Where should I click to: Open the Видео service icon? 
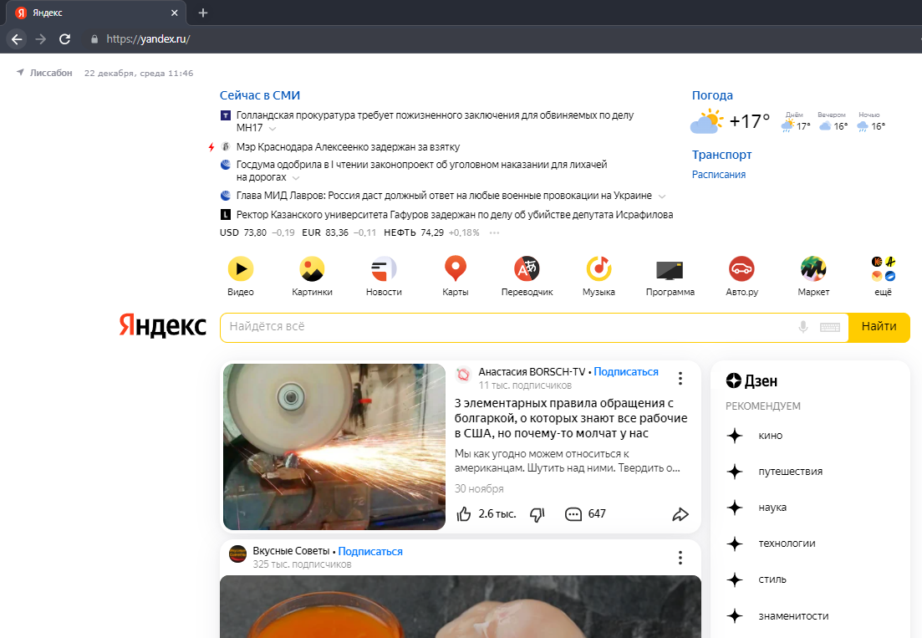[x=241, y=269]
